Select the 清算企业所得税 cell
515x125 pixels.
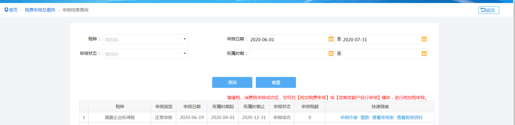(x=120, y=118)
